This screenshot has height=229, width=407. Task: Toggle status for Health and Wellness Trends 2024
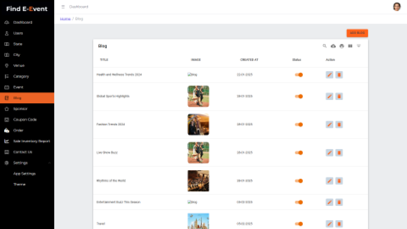[x=299, y=75]
